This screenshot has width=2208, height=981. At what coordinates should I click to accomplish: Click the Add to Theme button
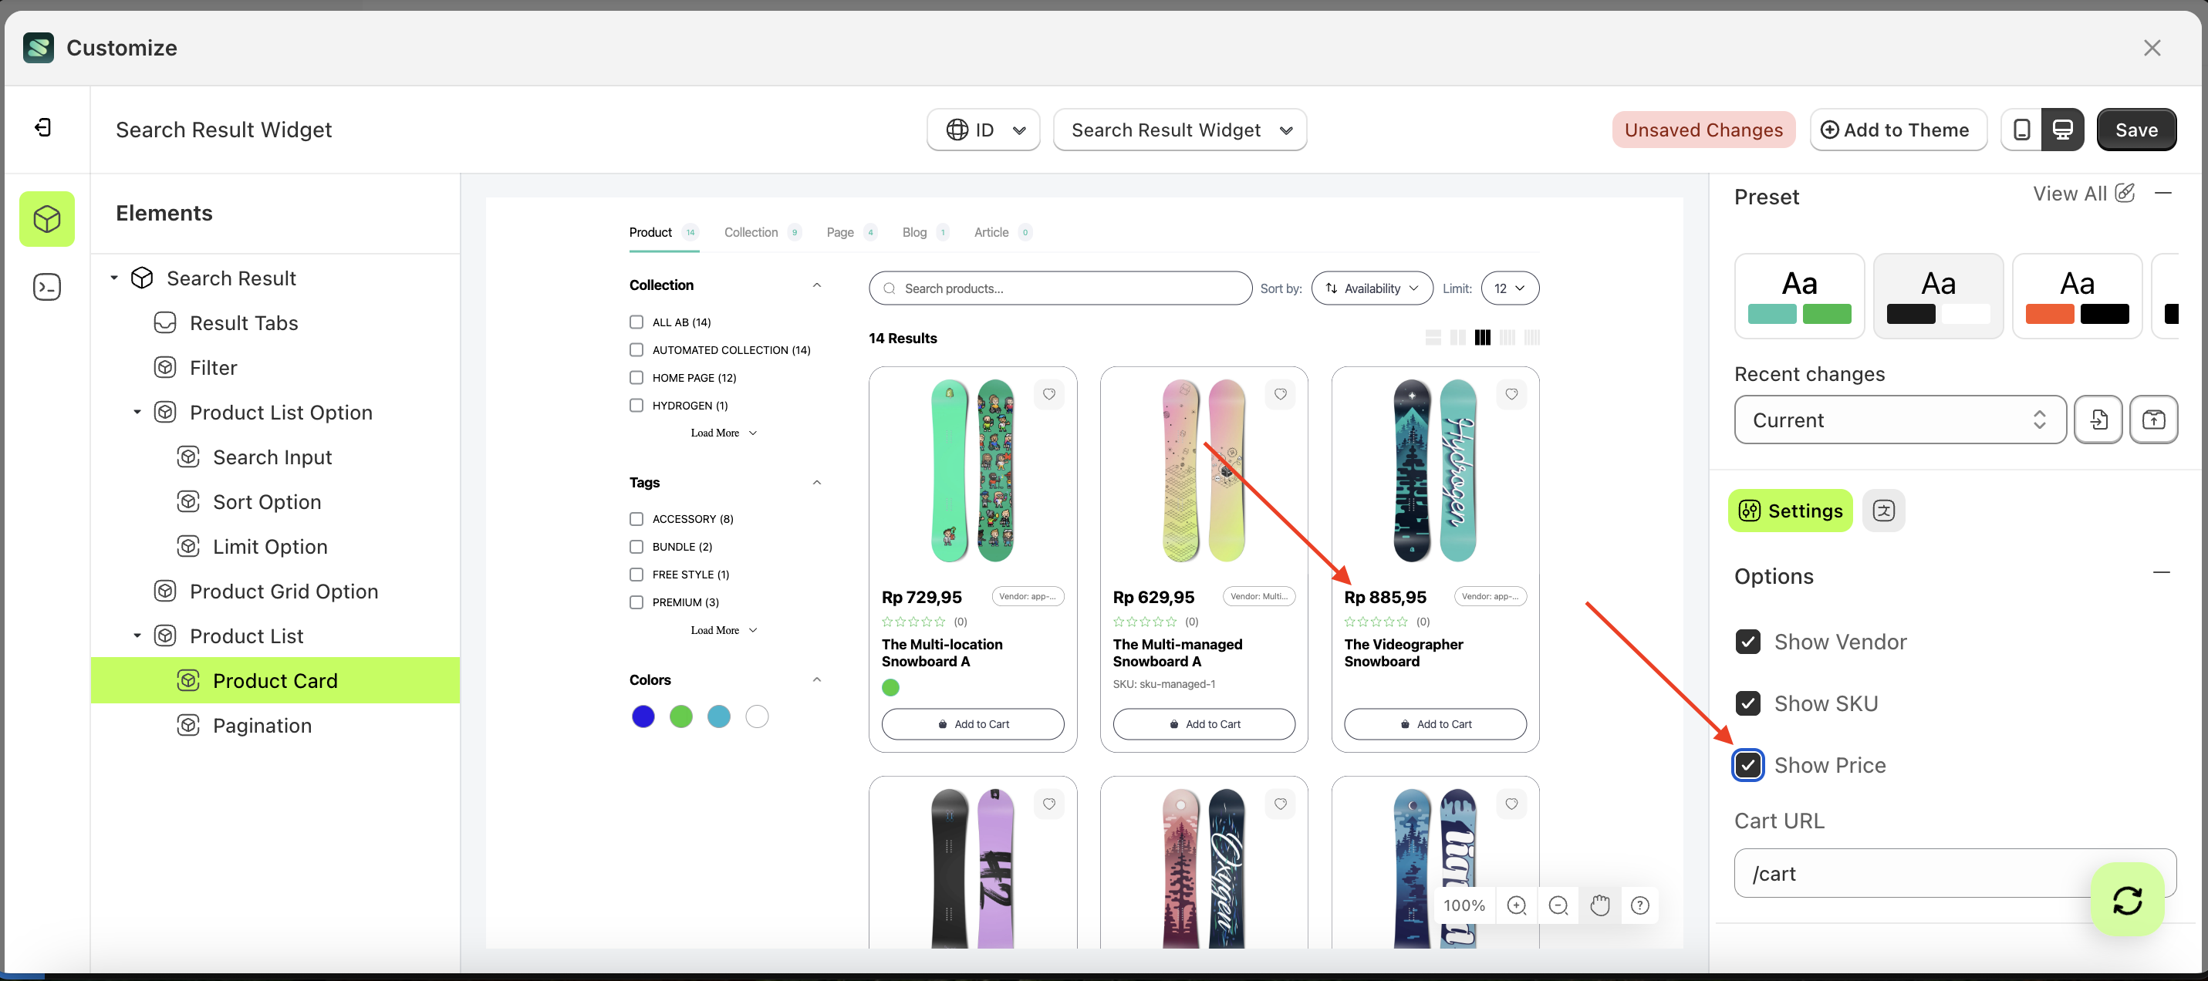(x=1898, y=130)
